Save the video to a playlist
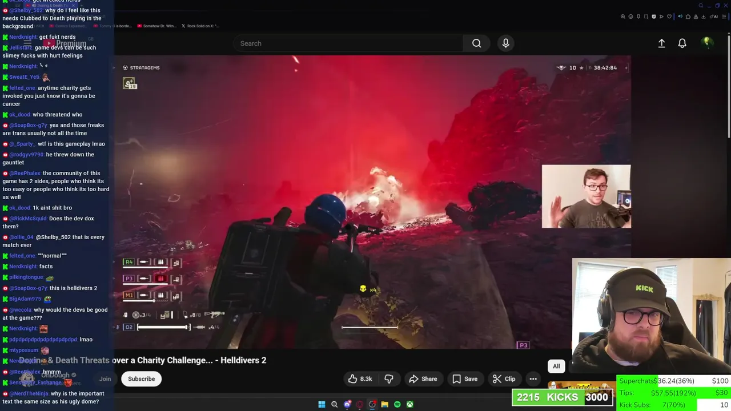 pyautogui.click(x=465, y=378)
